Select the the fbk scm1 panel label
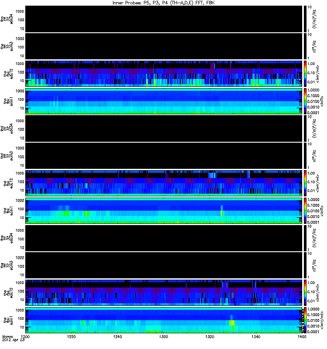The height and width of the screenshot is (349, 327). coord(8,320)
